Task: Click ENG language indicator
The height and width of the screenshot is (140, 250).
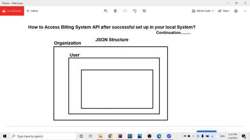Action: pos(222,136)
